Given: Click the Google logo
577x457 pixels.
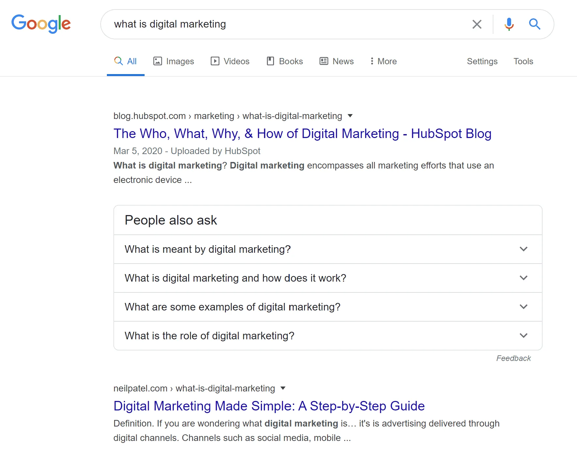Looking at the screenshot, I should pos(41,24).
